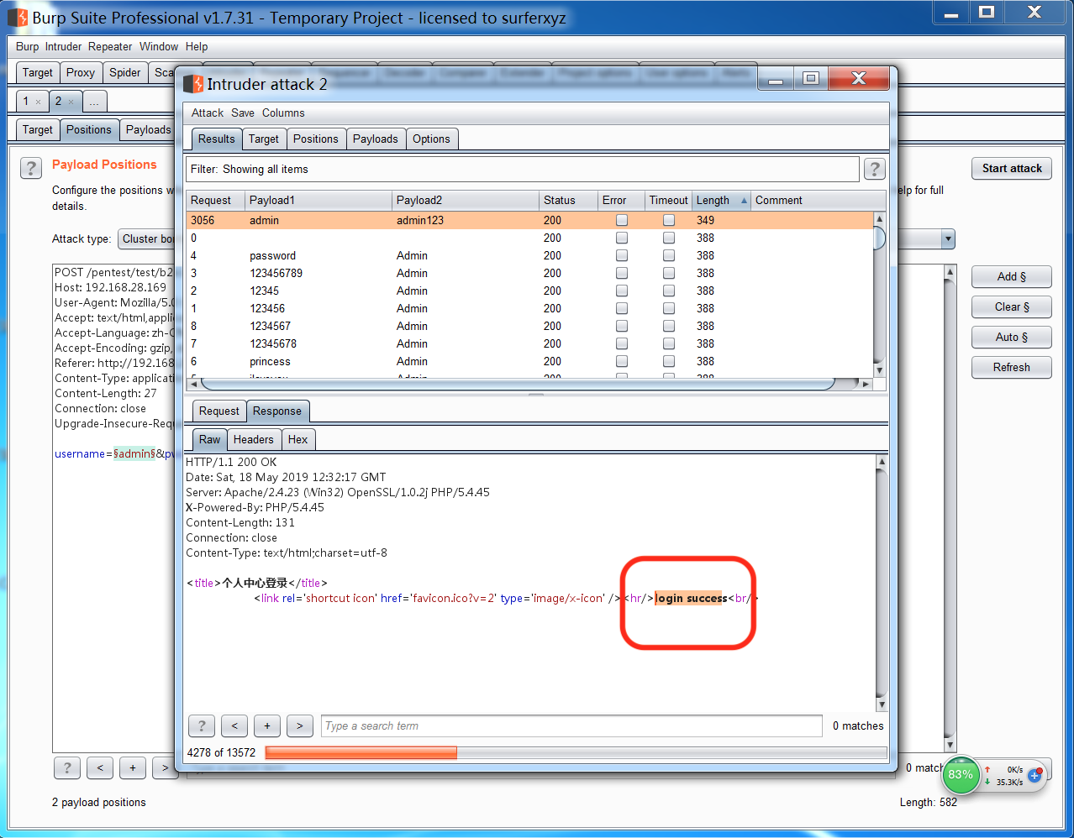Screen dimensions: 1074x838
Task: Open new tab with ellipsis tab
Action: coord(94,102)
